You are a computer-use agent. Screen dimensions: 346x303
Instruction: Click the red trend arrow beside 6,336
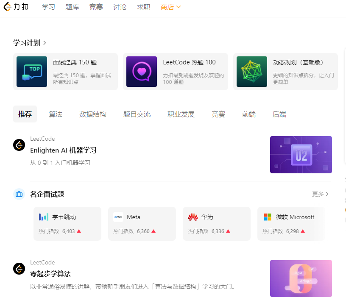pyautogui.click(x=228, y=231)
